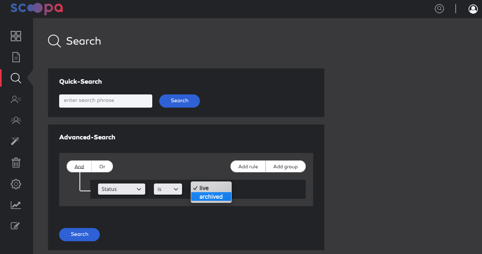
Task: Click the top-bar search icon
Action: click(x=439, y=9)
